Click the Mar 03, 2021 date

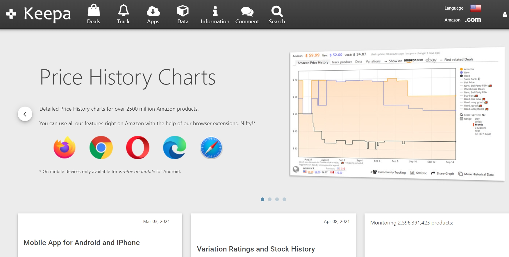tap(156, 222)
